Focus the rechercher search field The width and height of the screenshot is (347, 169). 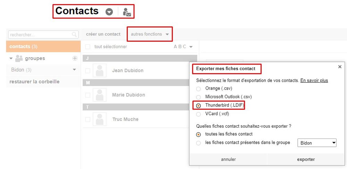click(43, 34)
